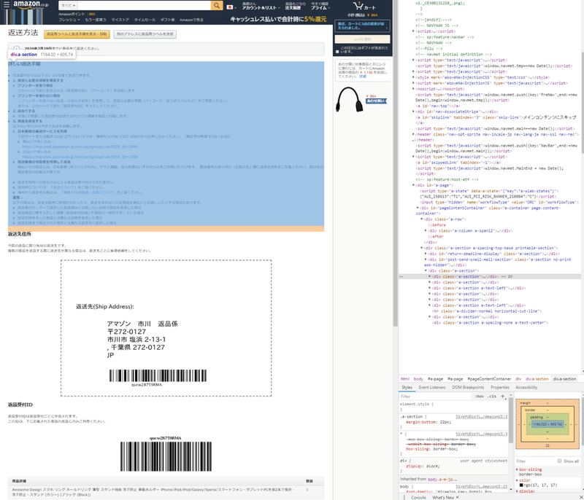Open the DevTools drawer three-dot menu
584x500 pixels.
coord(404,497)
